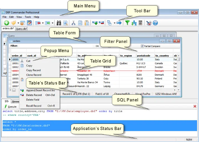
Task: Open the dropdown next to cascade windows icon
Action: pos(114,23)
